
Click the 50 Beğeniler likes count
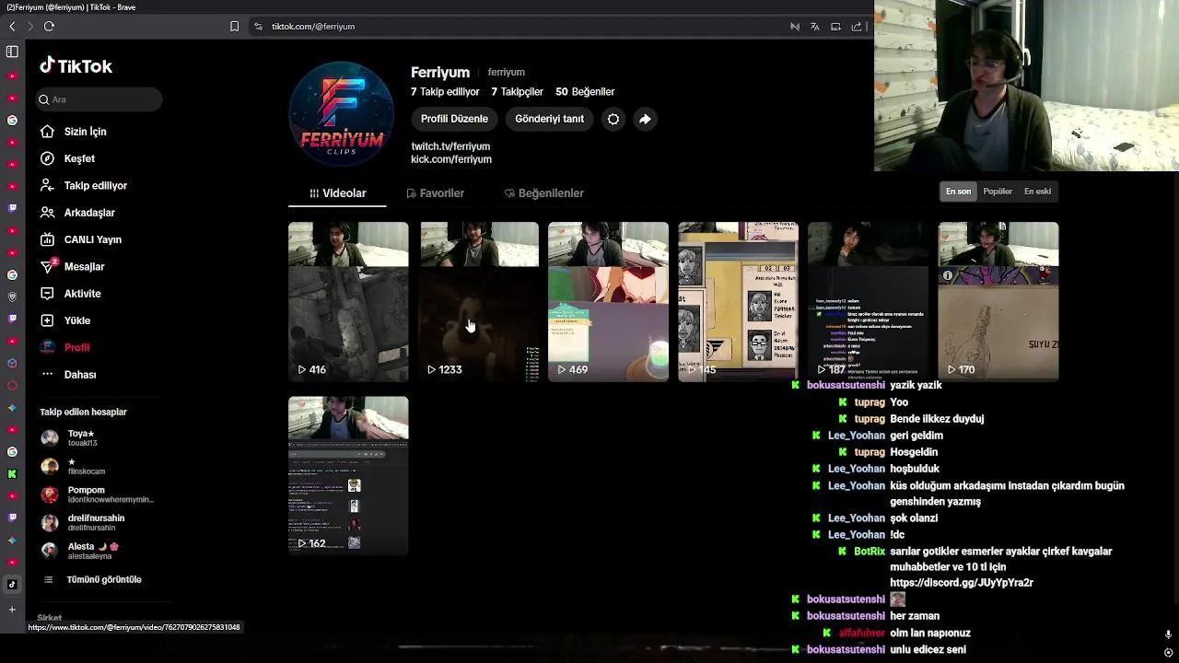(585, 92)
